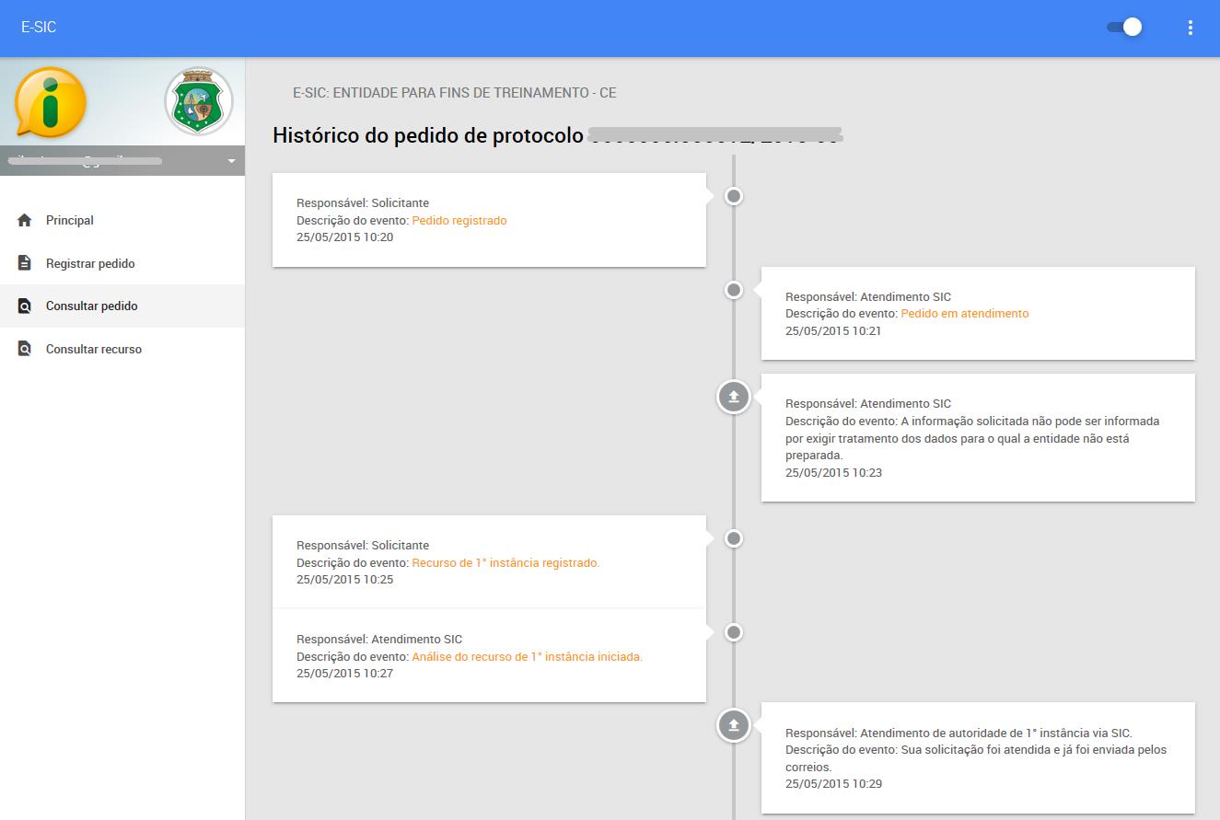The width and height of the screenshot is (1220, 820).
Task: Click the 'A informação solicitada não pode' description
Action: [x=972, y=438]
